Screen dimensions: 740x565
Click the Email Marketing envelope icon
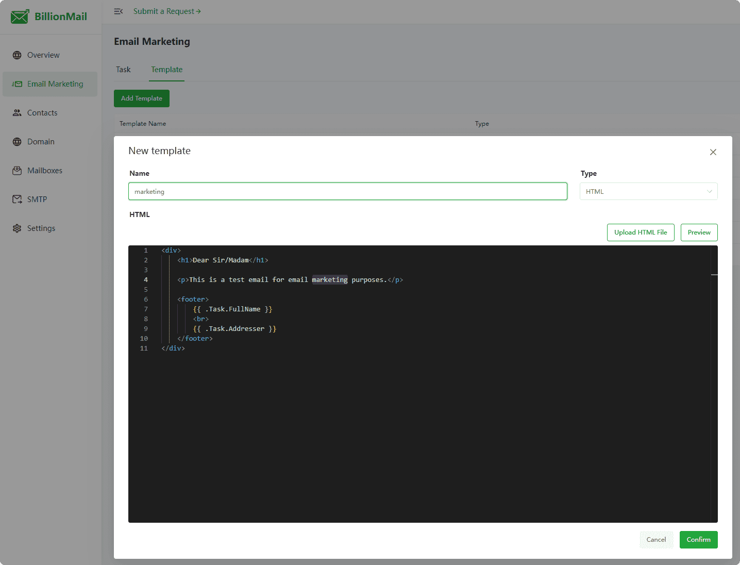click(x=17, y=84)
